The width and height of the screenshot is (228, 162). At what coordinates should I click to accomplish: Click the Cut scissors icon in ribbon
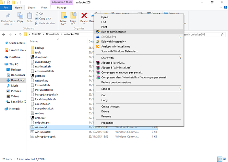click(x=37, y=13)
